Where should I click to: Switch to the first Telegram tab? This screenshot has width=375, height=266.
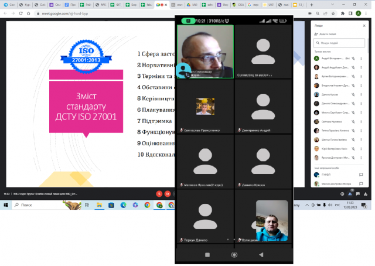[x=9, y=5]
